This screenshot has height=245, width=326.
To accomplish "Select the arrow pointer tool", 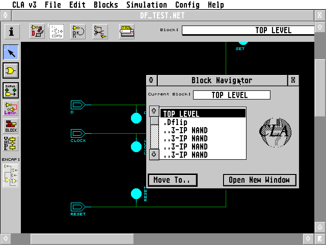I will tap(11, 52).
